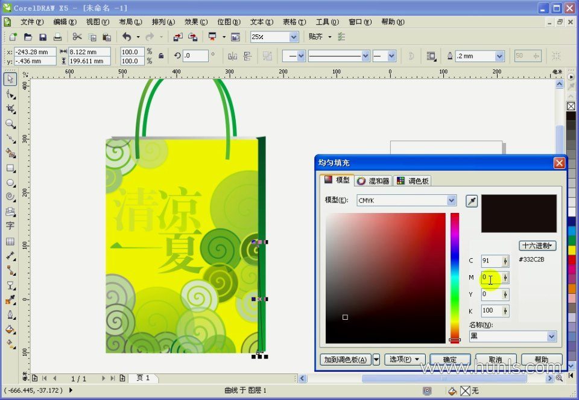The height and width of the screenshot is (400, 579).
Task: Click the Undo arrow in toolbar
Action: point(127,37)
